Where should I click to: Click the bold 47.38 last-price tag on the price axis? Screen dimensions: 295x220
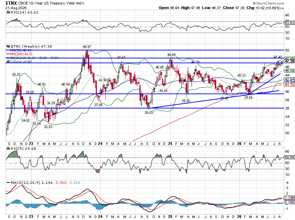289,62
